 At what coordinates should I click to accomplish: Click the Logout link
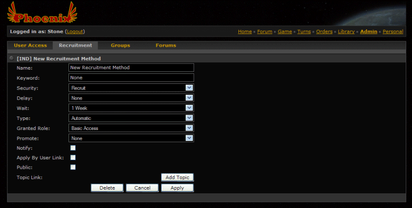coord(75,31)
